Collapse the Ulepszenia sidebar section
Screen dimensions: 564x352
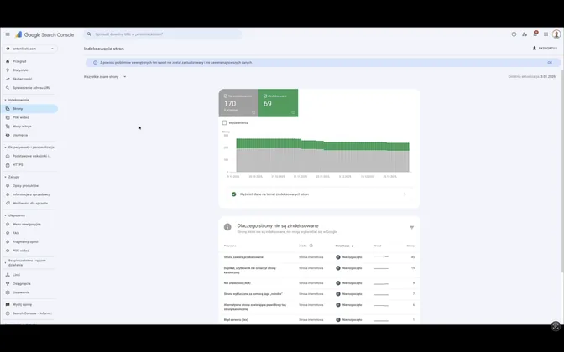coord(15,215)
